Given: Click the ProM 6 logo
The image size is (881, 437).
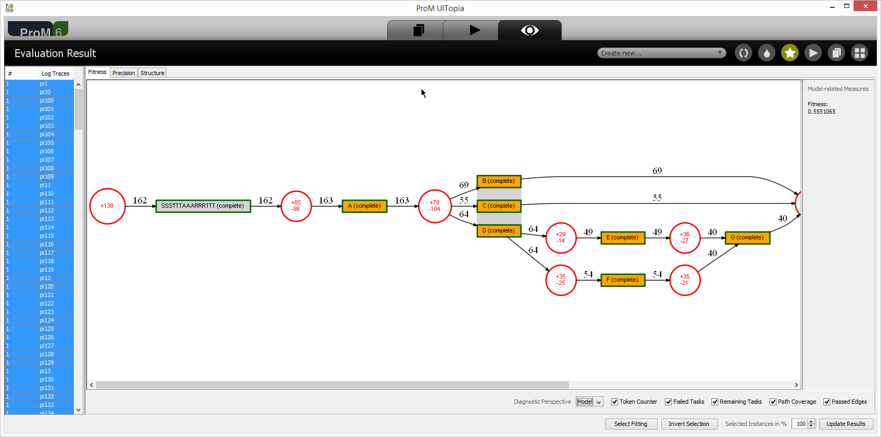Looking at the screenshot, I should click(38, 30).
